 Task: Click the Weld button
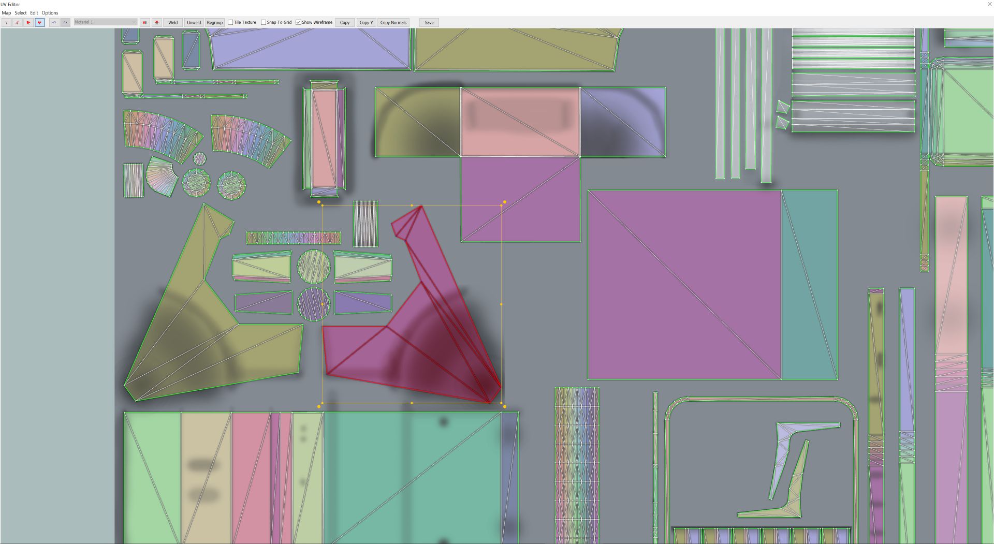[173, 22]
